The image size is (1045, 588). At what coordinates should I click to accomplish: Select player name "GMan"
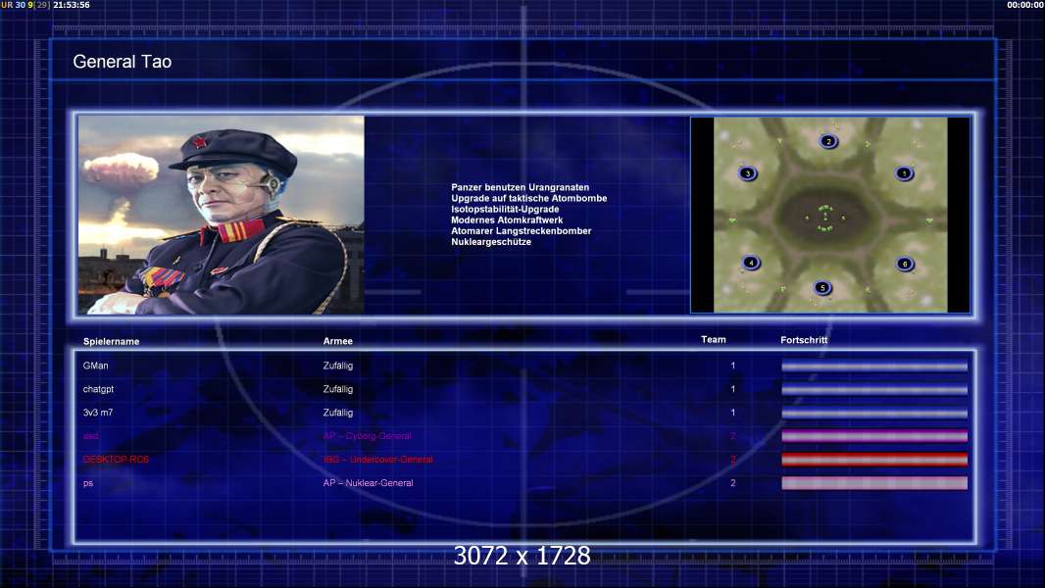(95, 366)
